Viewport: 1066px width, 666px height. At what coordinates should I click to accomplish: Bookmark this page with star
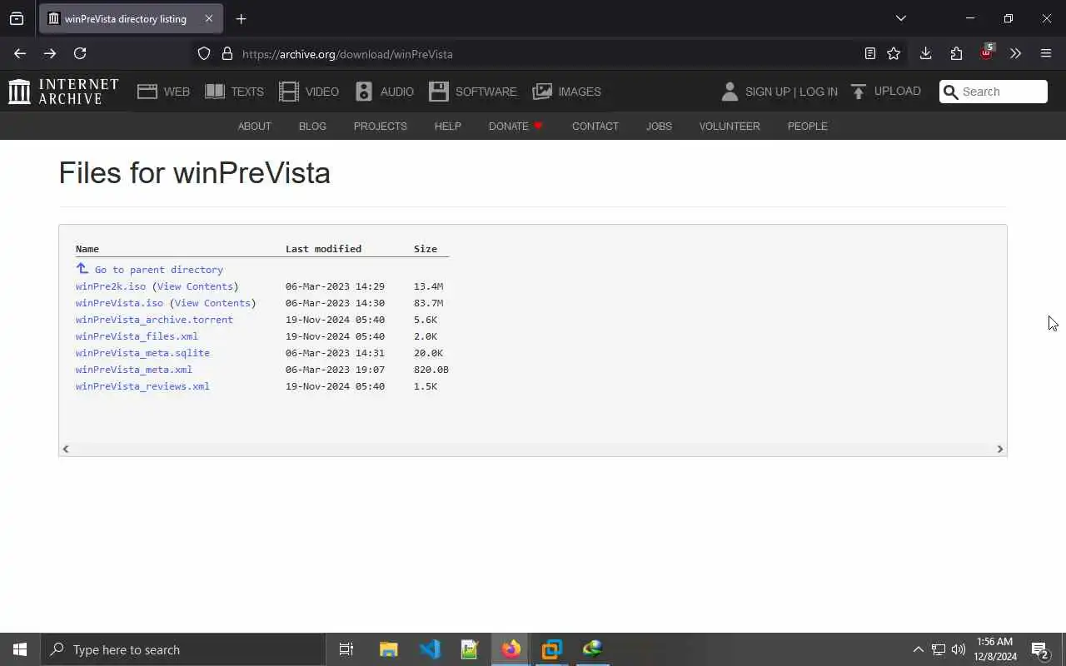pyautogui.click(x=894, y=53)
